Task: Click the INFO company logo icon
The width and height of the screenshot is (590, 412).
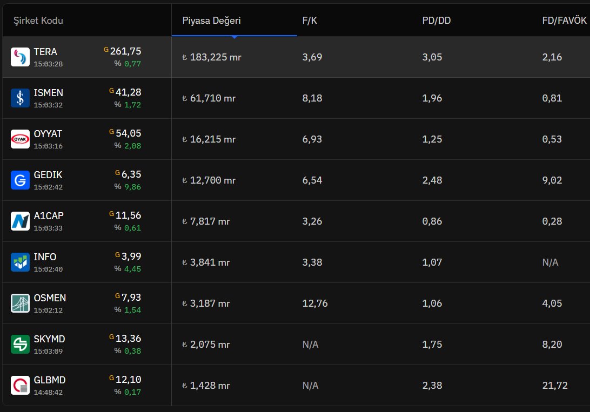Action: point(20,262)
